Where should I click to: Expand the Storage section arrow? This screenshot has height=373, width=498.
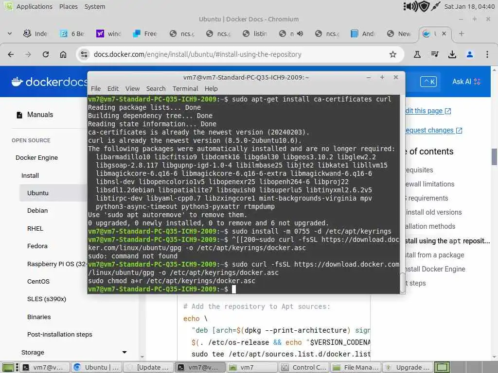click(x=124, y=353)
